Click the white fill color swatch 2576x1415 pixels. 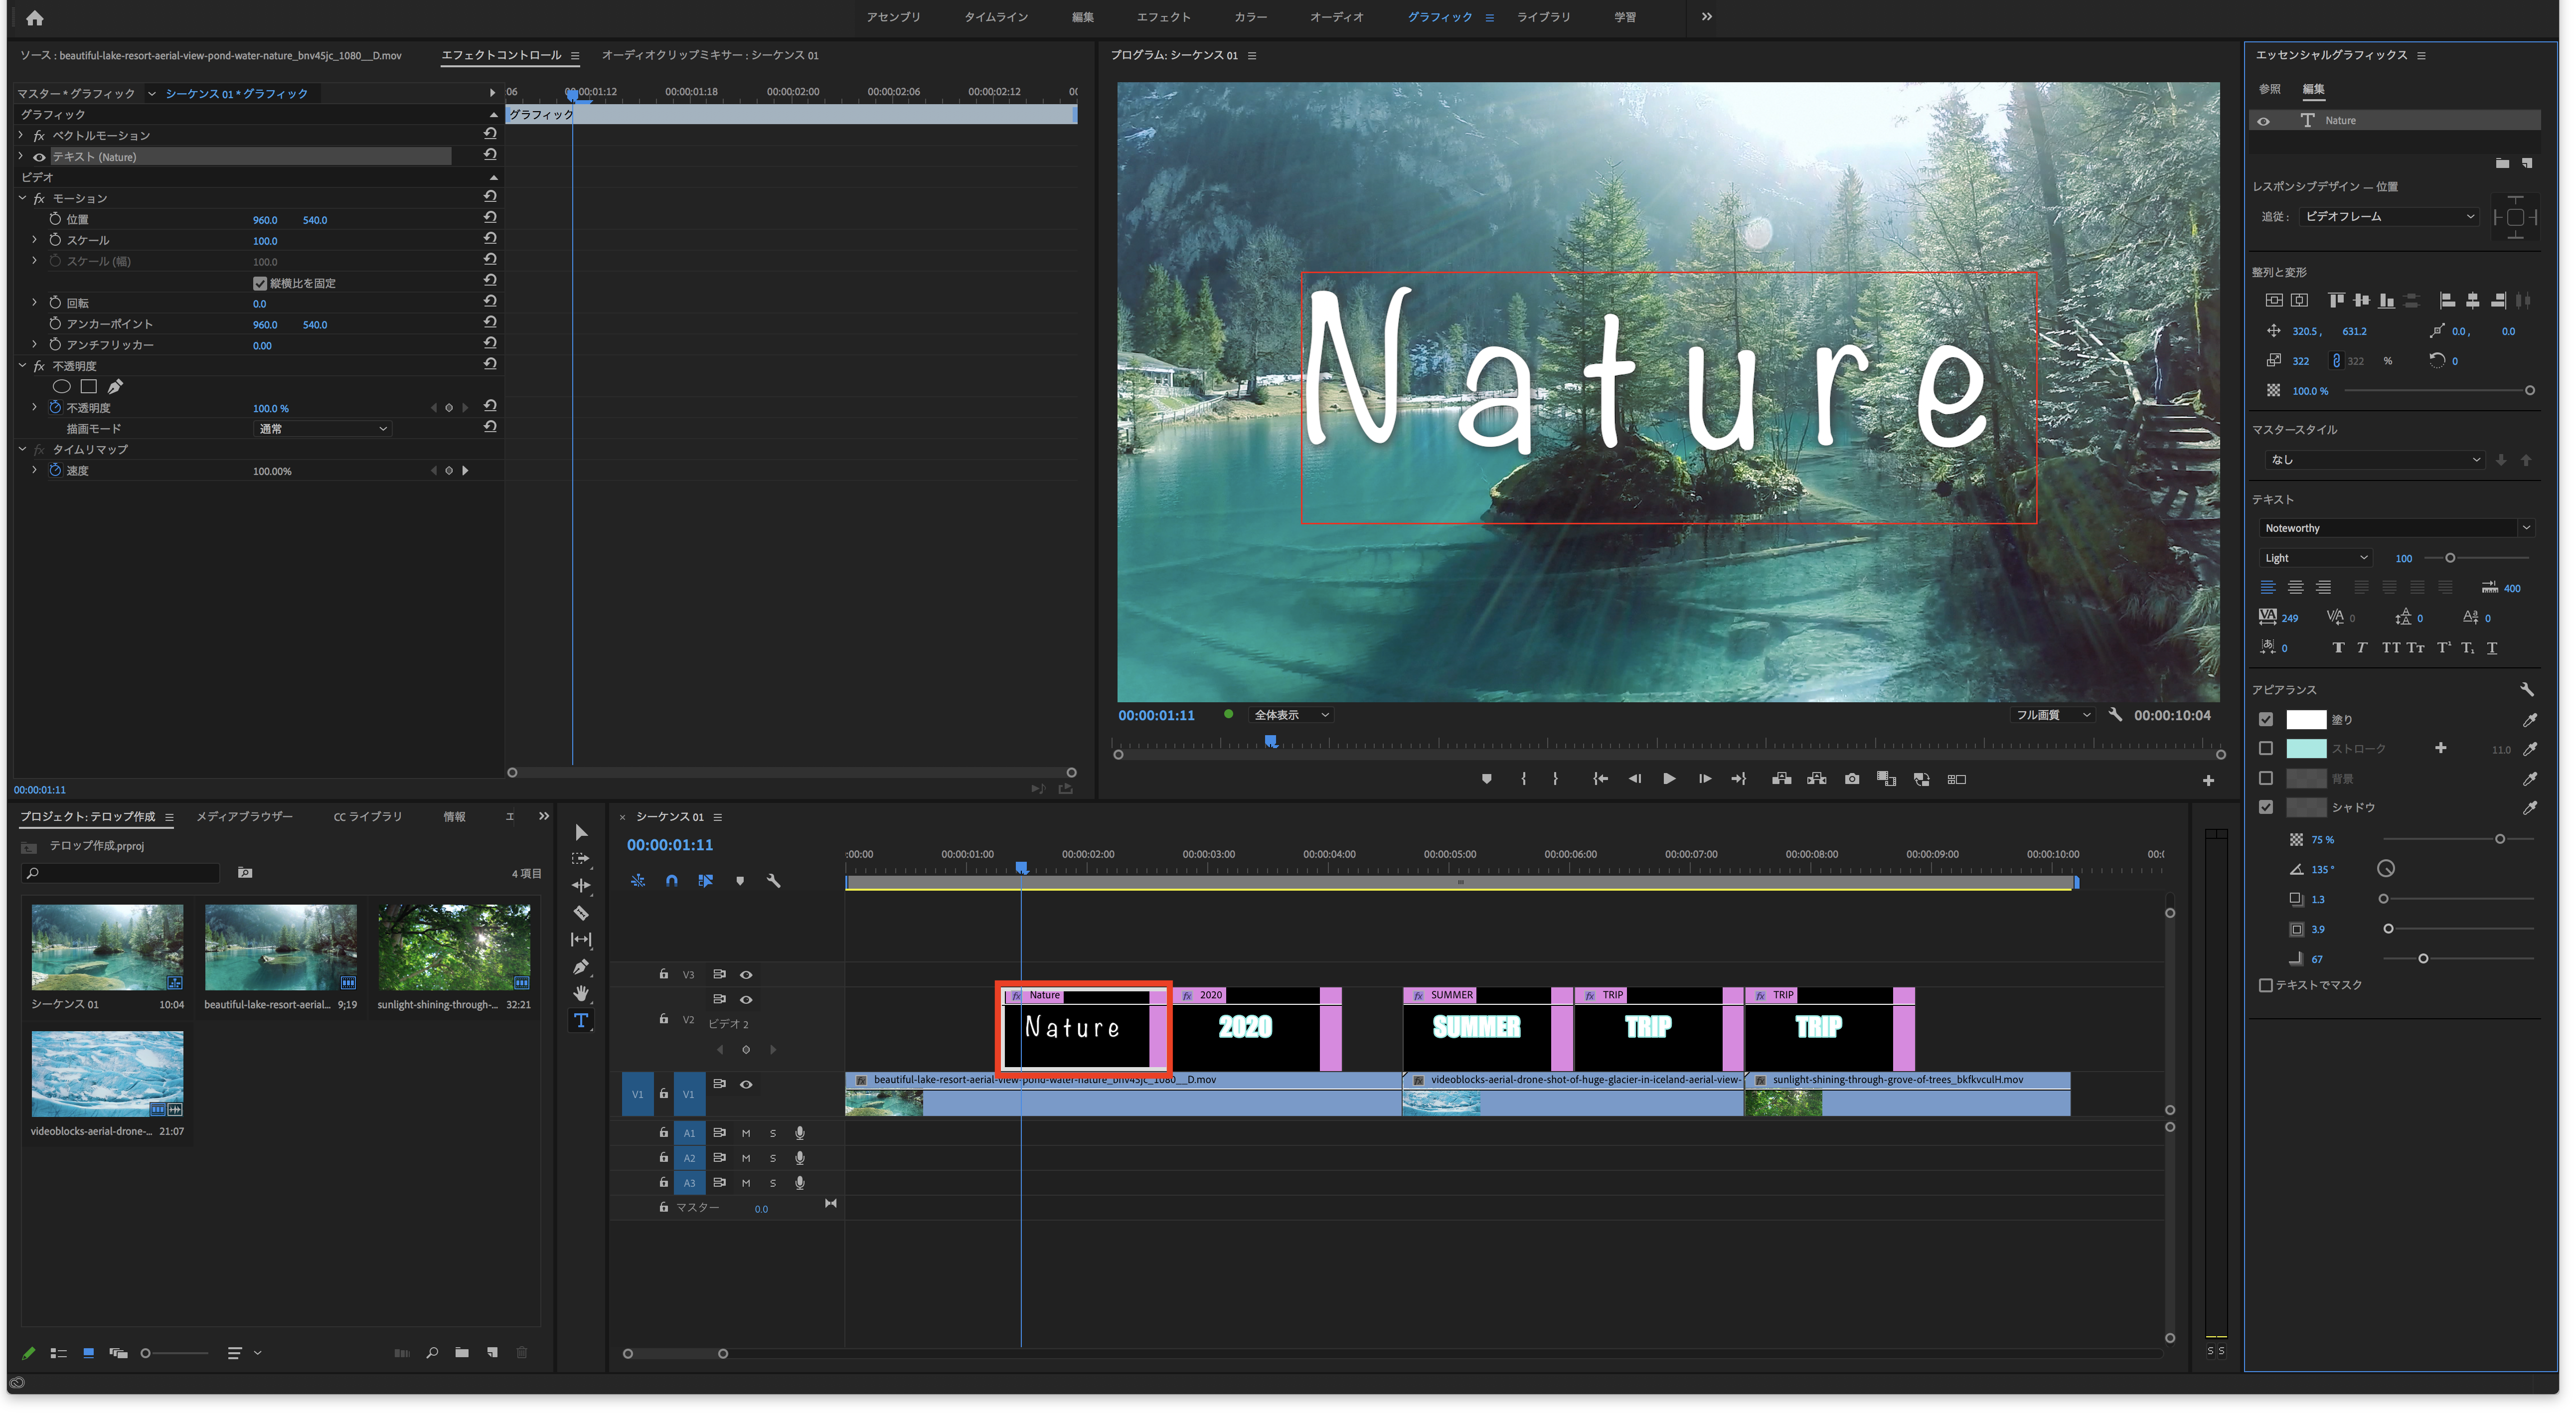click(x=2306, y=720)
